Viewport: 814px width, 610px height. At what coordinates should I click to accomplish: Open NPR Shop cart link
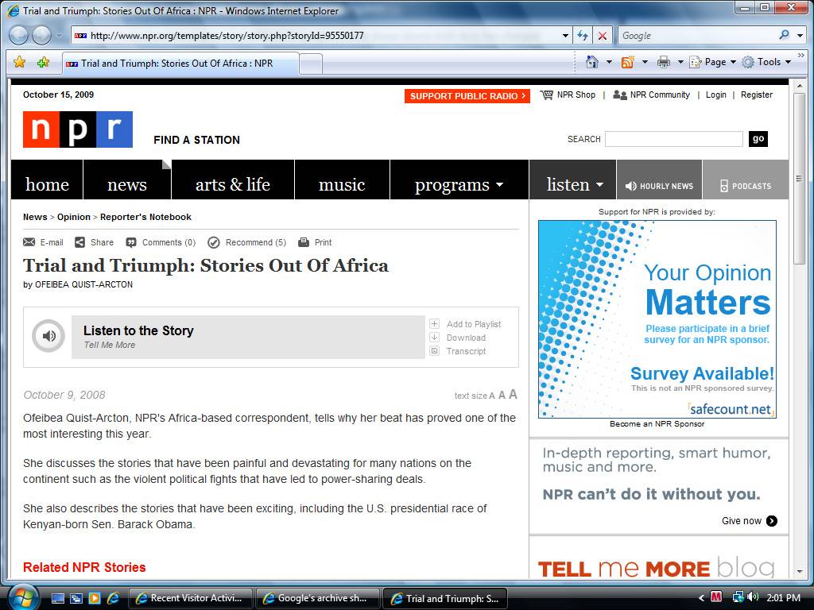(568, 95)
